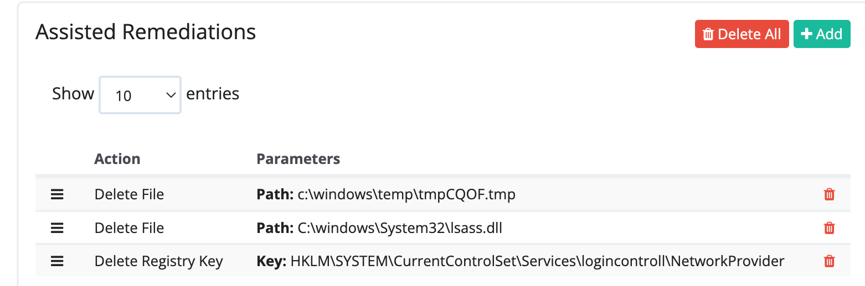Viewport: 865px width, 286px height.
Task: Click the Parameters column header
Action: (x=298, y=159)
